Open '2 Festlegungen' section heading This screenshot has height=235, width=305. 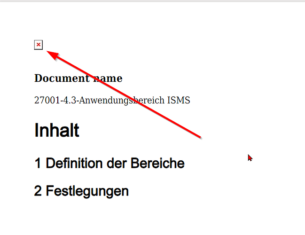pos(81,191)
